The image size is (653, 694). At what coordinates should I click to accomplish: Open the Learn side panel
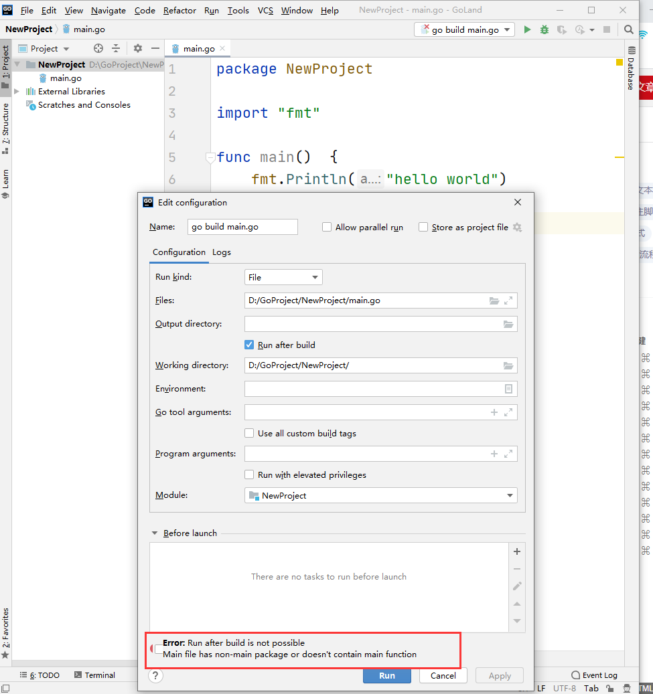[x=5, y=184]
